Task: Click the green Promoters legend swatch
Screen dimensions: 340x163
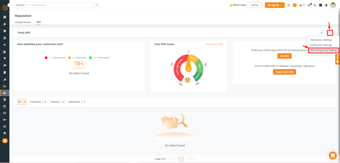Action: pos(90,58)
